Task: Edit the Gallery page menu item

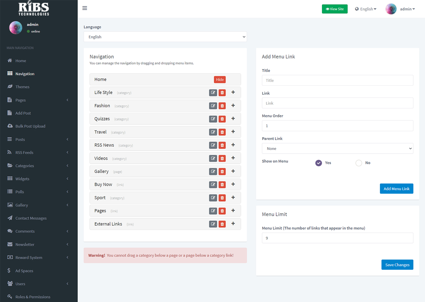Action: click(x=213, y=171)
